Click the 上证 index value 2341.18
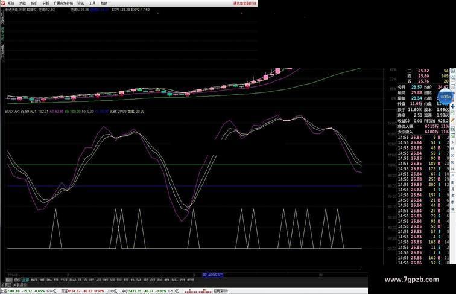Viewport: 456px width, 294px height. (13, 291)
